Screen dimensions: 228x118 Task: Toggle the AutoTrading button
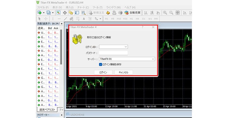[x=132, y=13]
